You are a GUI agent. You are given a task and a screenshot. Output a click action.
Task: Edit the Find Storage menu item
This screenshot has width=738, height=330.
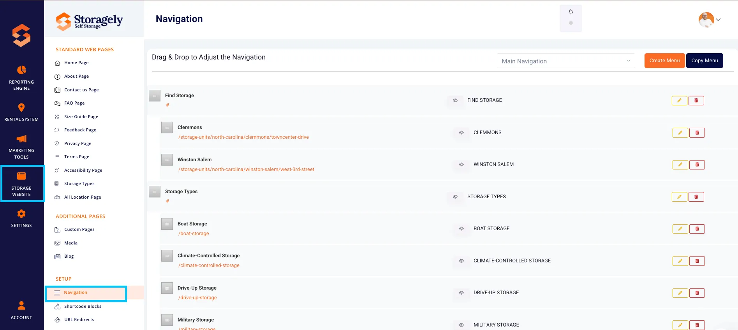pos(679,101)
